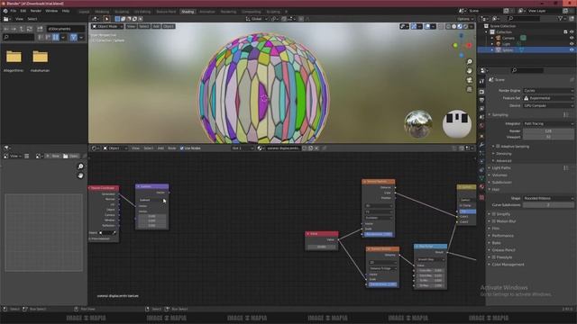Expand the Performance panel
577x324 pixels.
coord(502,236)
